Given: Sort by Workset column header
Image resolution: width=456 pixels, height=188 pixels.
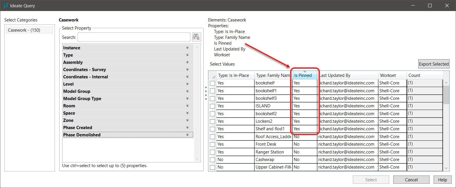Looking at the screenshot, I should pos(392,75).
